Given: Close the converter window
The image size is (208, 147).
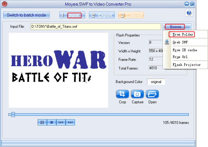Looking at the screenshot, I should (192, 4).
